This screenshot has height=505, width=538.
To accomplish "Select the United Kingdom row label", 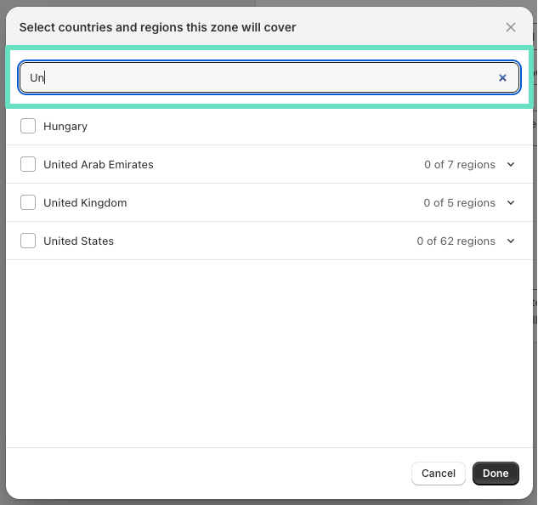I will point(85,202).
